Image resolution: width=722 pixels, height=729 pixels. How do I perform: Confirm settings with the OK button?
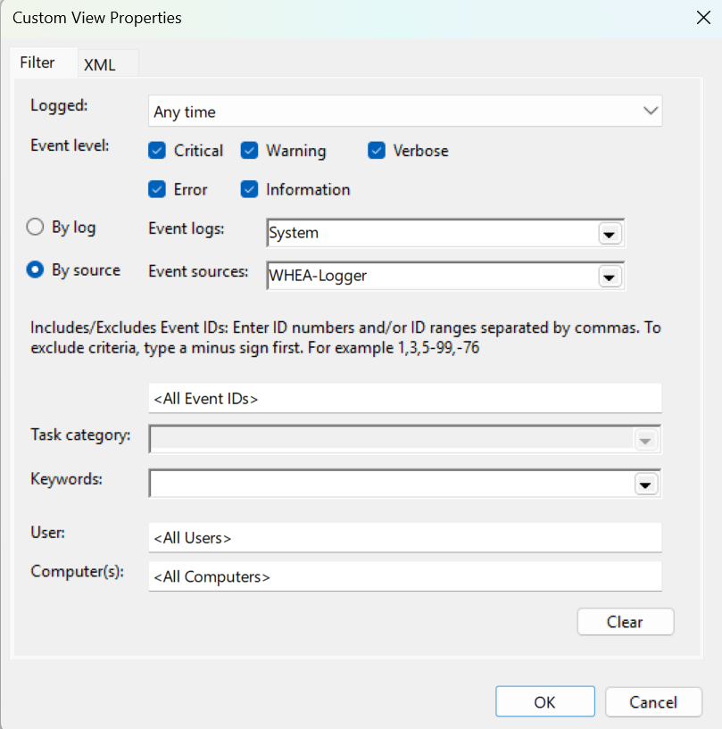pos(544,700)
